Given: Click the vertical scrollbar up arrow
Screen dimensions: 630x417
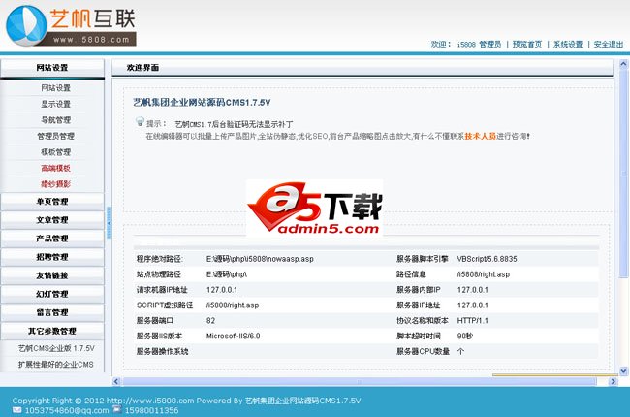Looking at the screenshot, I should (623, 64).
